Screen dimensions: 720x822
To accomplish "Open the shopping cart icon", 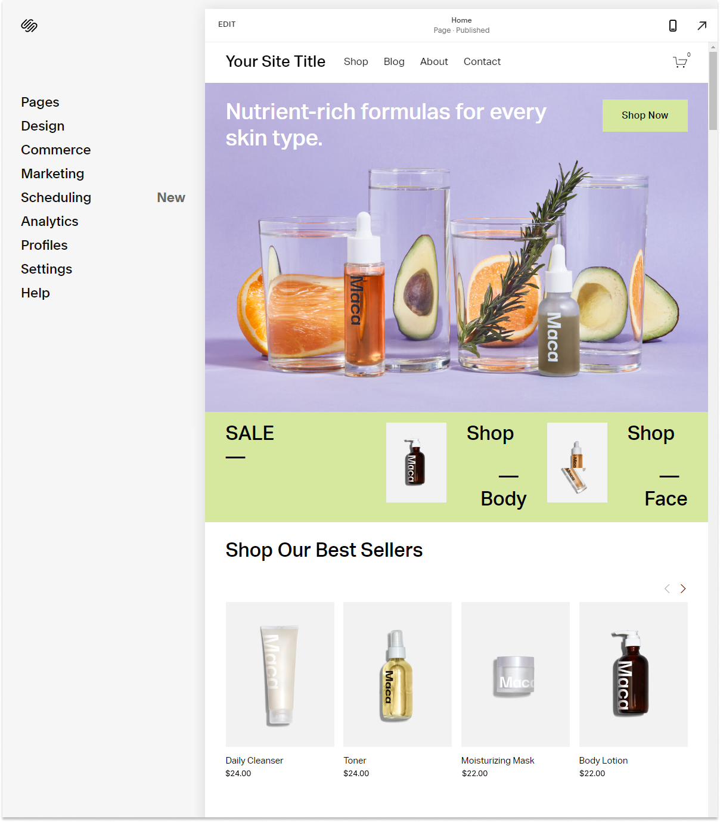I will 680,62.
